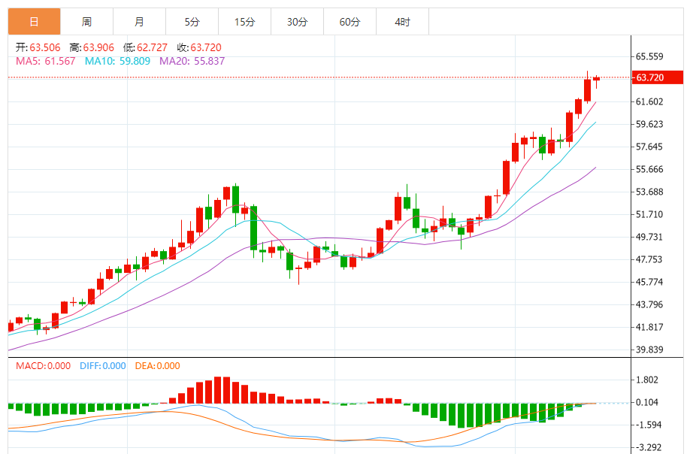Click the 高 high price value 63.906

(97, 47)
